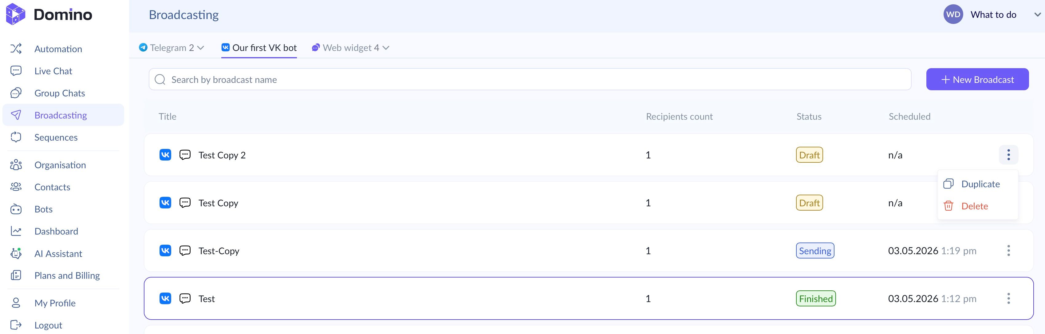Viewport: 1045px width, 334px height.
Task: Click the Logout arrow icon
Action: tap(16, 325)
